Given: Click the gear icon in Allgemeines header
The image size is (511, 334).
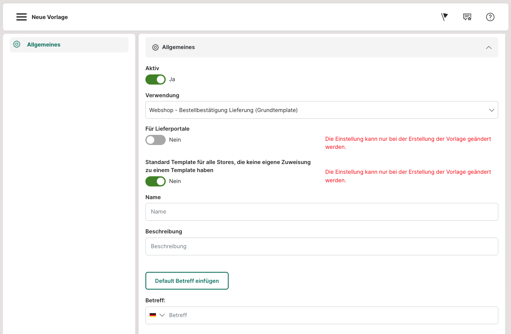Looking at the screenshot, I should click(155, 47).
